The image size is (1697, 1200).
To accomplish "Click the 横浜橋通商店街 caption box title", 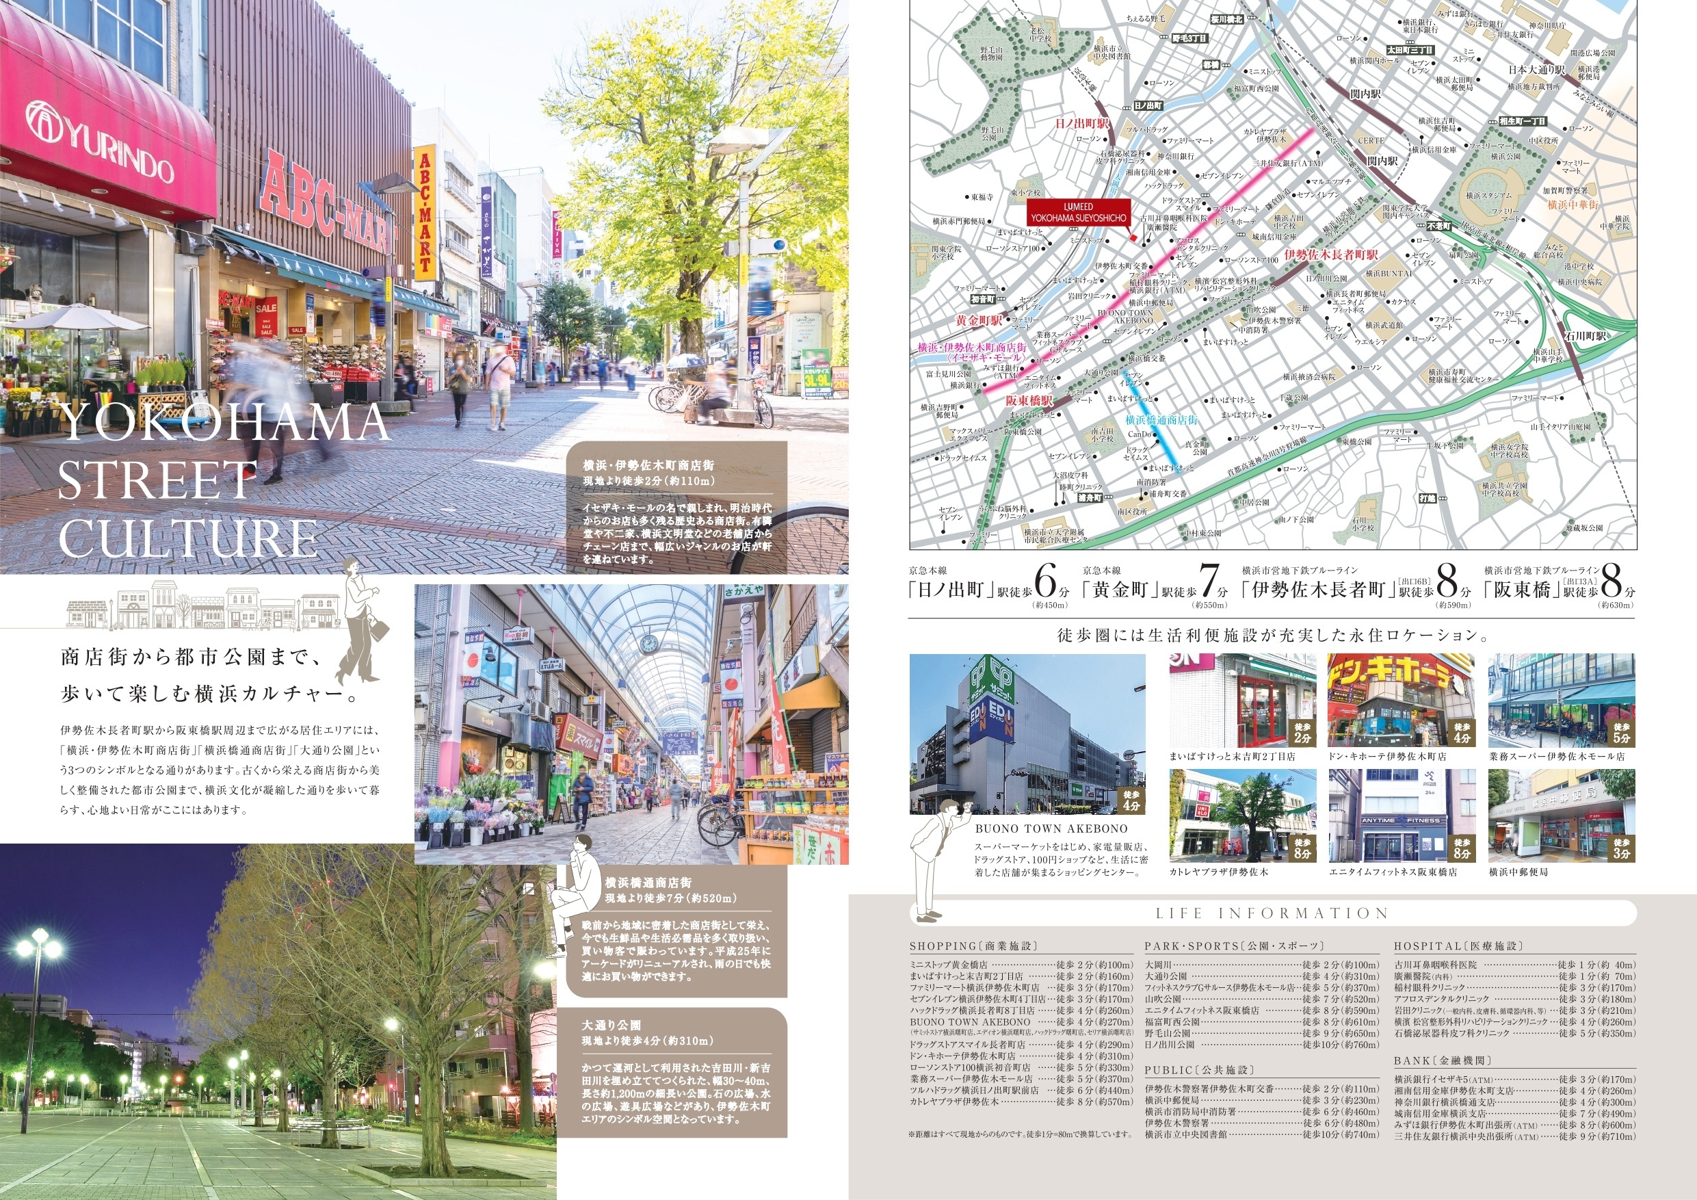I will pos(648,882).
